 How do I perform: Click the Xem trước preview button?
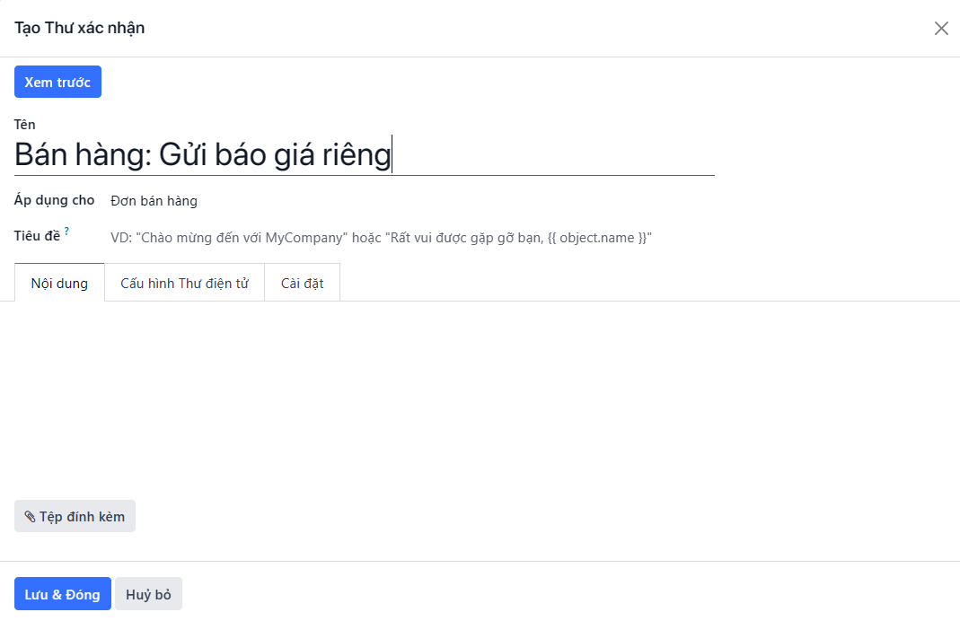57,82
